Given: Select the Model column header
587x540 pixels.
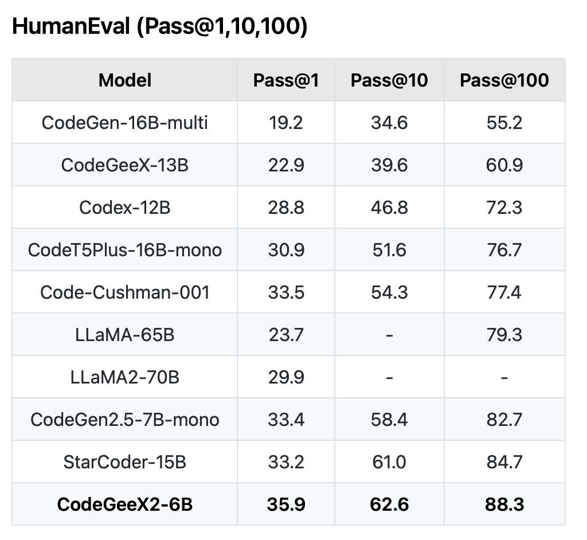Looking at the screenshot, I should pyautogui.click(x=125, y=80).
